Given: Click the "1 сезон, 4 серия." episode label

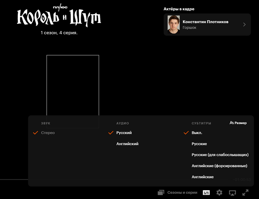Looking at the screenshot, I should tap(59, 33).
